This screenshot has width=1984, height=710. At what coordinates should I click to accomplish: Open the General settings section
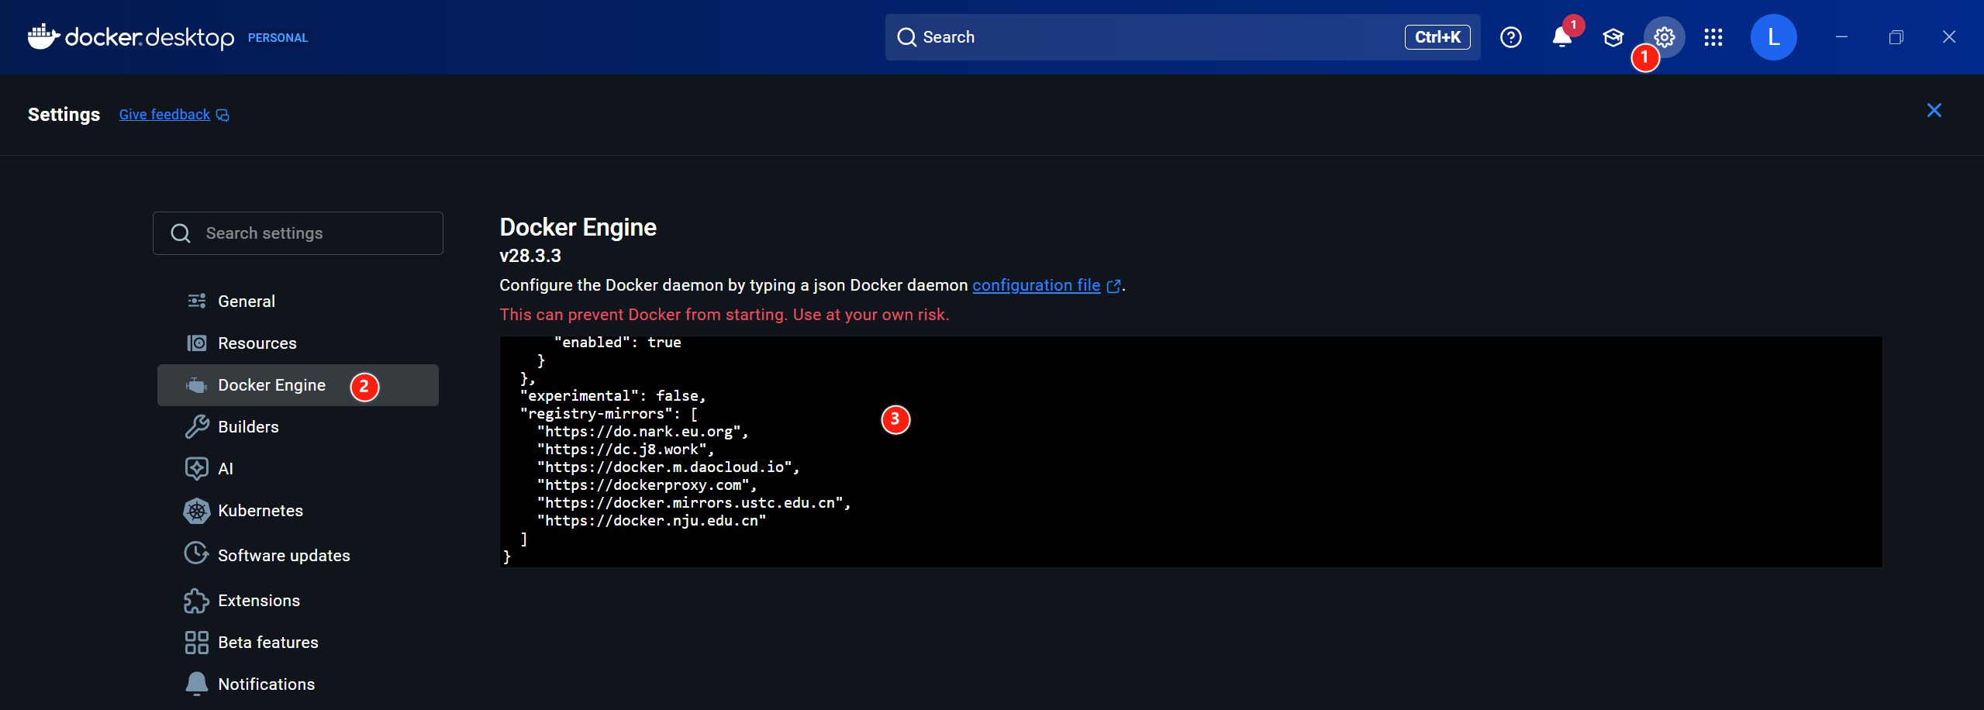click(x=298, y=301)
